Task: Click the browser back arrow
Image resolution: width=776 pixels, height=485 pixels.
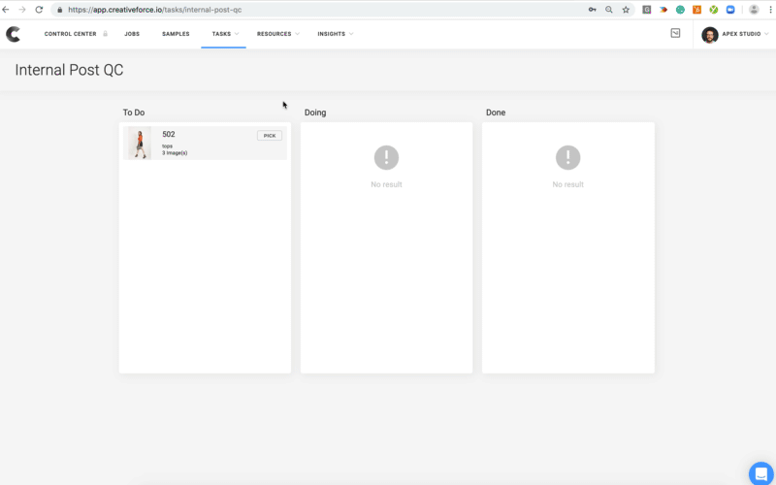Action: pos(7,10)
